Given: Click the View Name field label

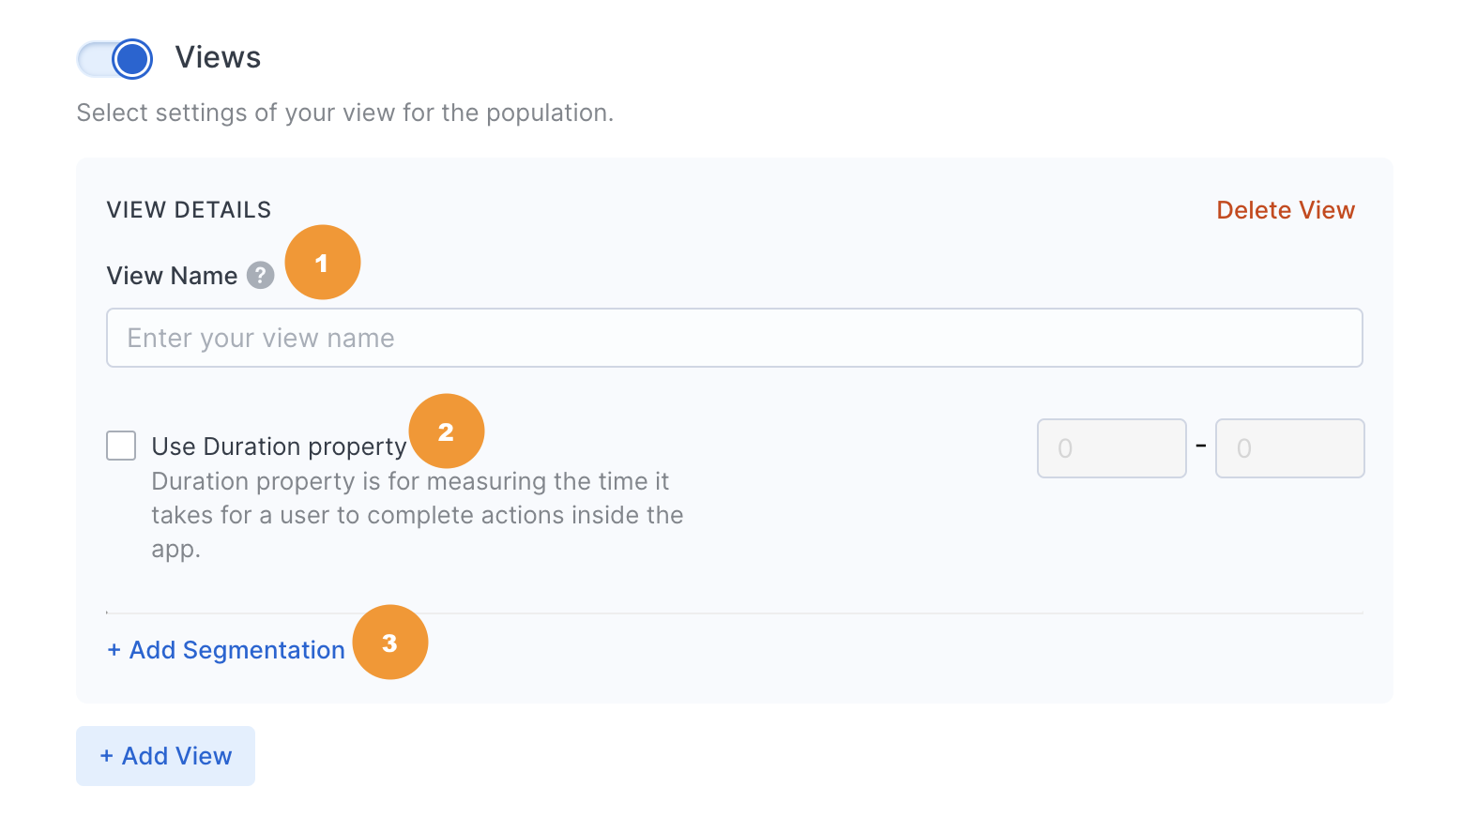Looking at the screenshot, I should click(172, 276).
